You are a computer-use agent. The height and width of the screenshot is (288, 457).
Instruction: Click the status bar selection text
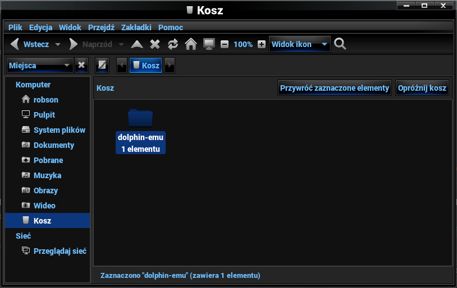[x=180, y=275]
